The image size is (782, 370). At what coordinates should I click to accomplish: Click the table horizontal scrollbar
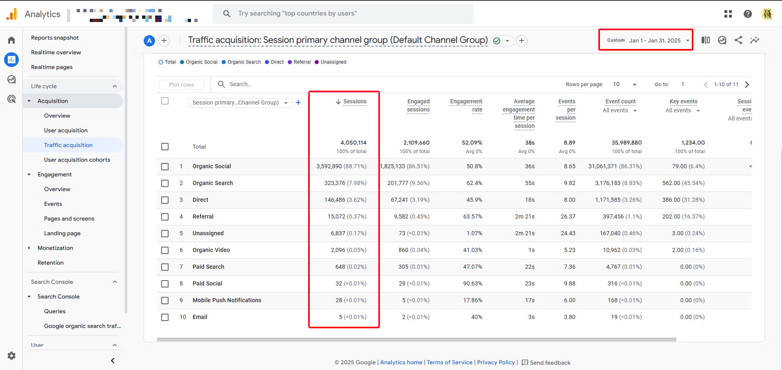click(416, 339)
